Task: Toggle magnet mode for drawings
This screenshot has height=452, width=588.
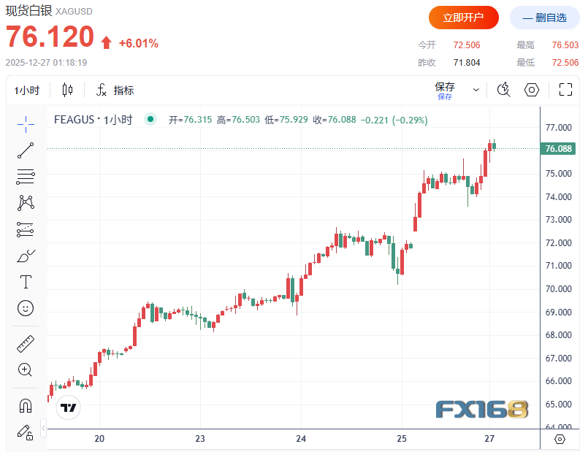Action: 26,405
